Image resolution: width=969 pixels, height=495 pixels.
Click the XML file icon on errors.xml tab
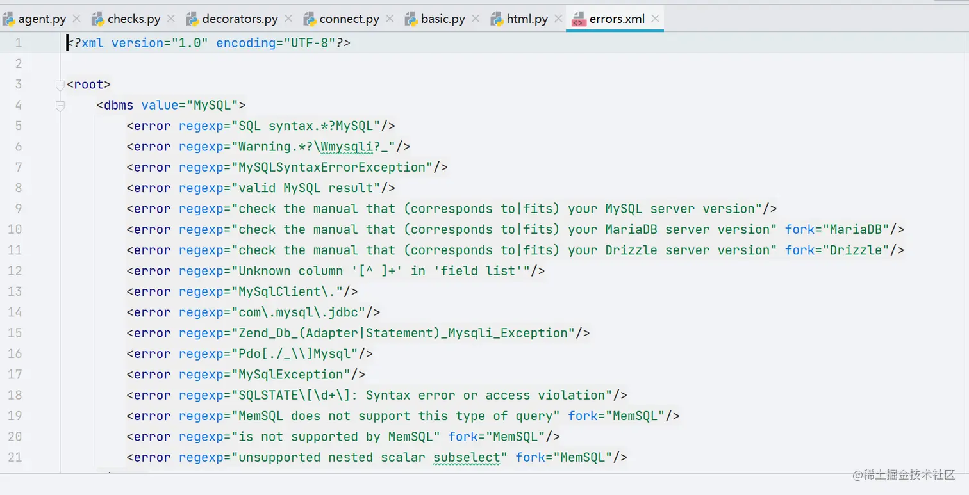[x=579, y=19]
